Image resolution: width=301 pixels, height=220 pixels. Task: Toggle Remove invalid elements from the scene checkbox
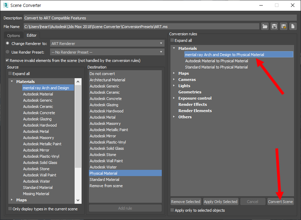tap(7, 60)
